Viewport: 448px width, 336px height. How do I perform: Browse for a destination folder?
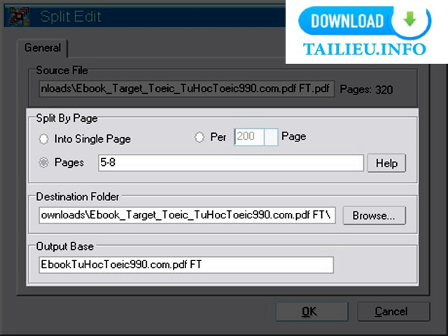(x=374, y=216)
